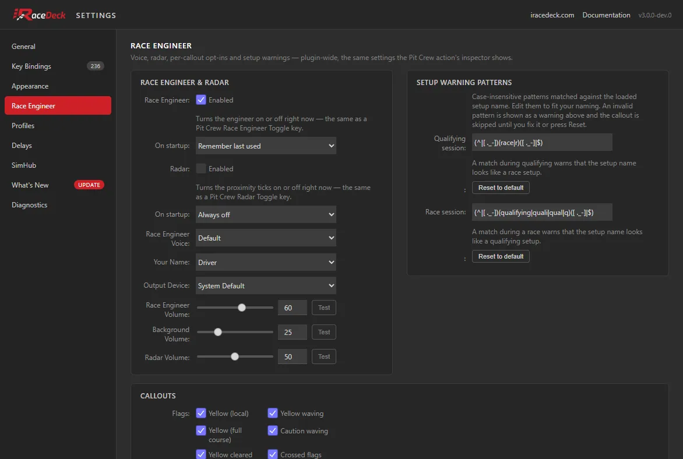Open the Radar On startup dropdown
The height and width of the screenshot is (459, 683).
point(266,215)
